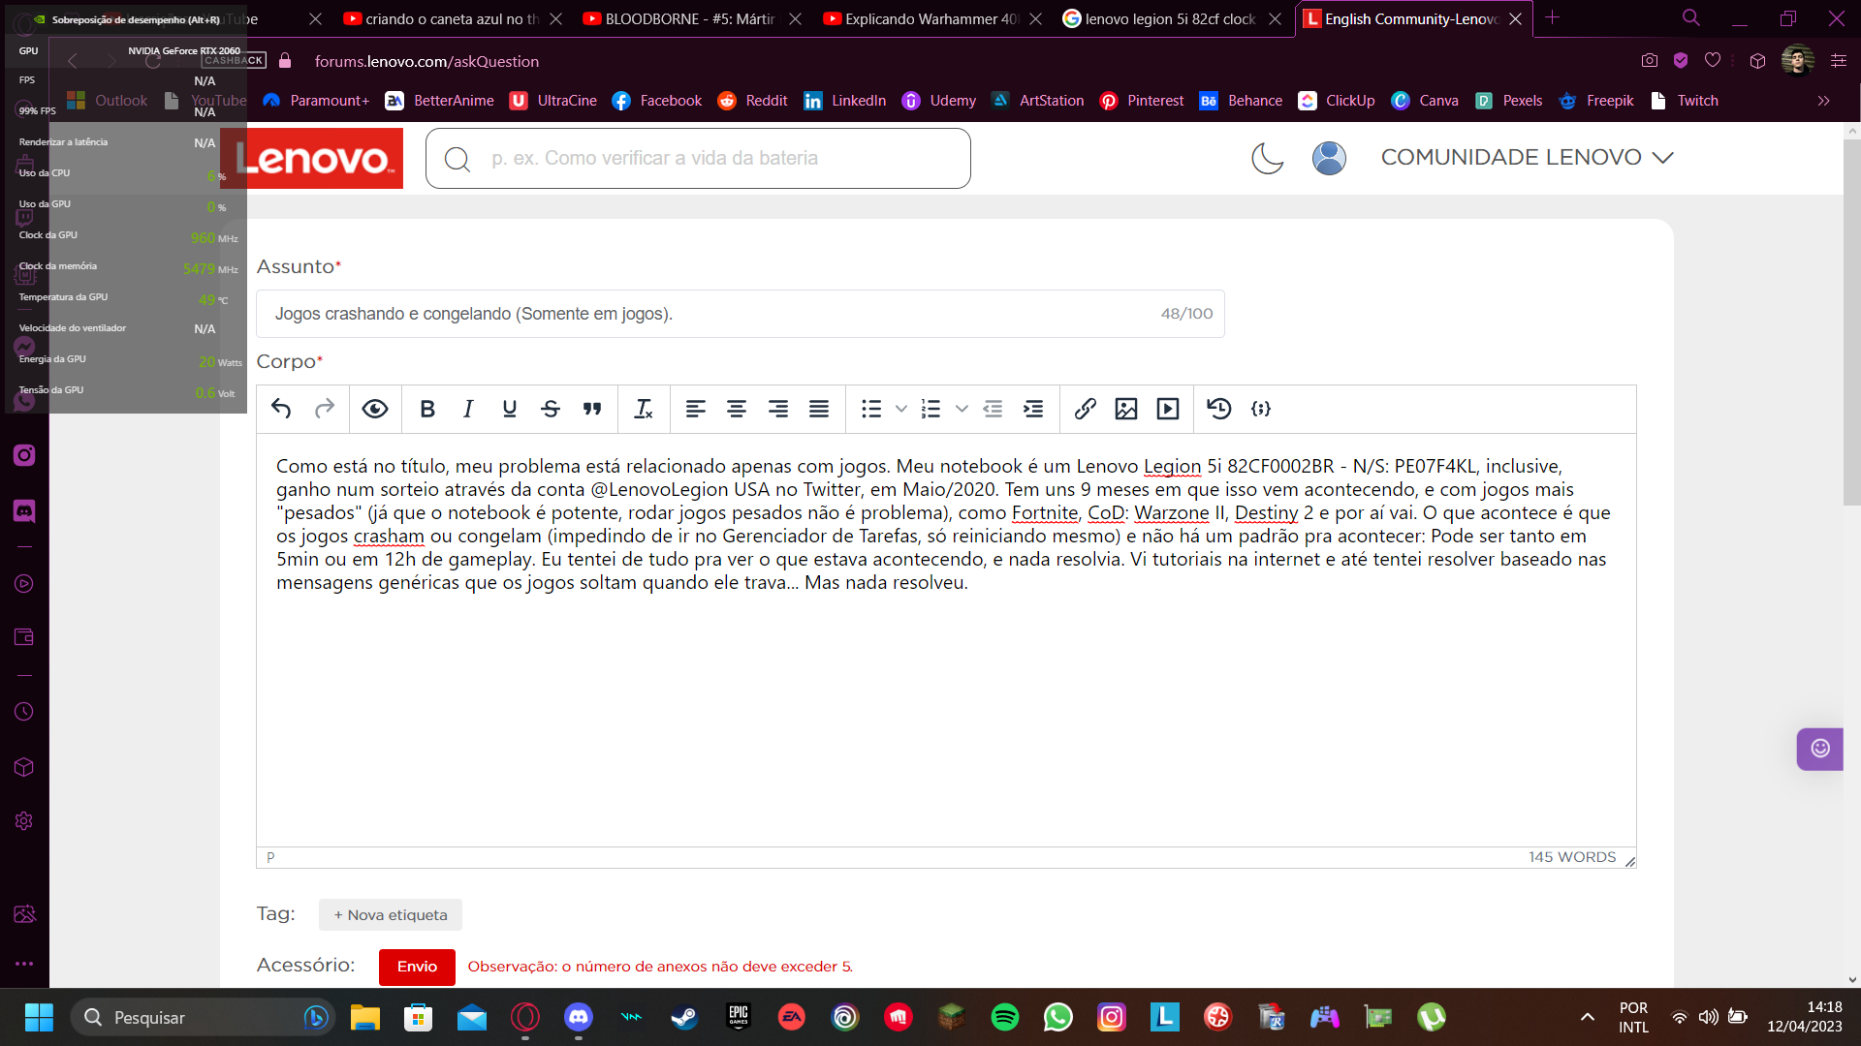
Task: Redo the last edit in the editor
Action: pyautogui.click(x=325, y=409)
